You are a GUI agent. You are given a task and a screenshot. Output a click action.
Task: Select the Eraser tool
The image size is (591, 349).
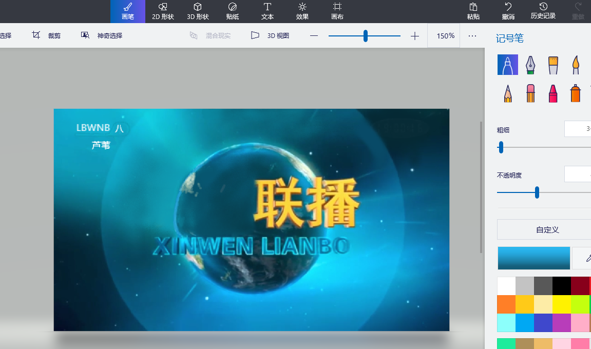click(x=530, y=93)
